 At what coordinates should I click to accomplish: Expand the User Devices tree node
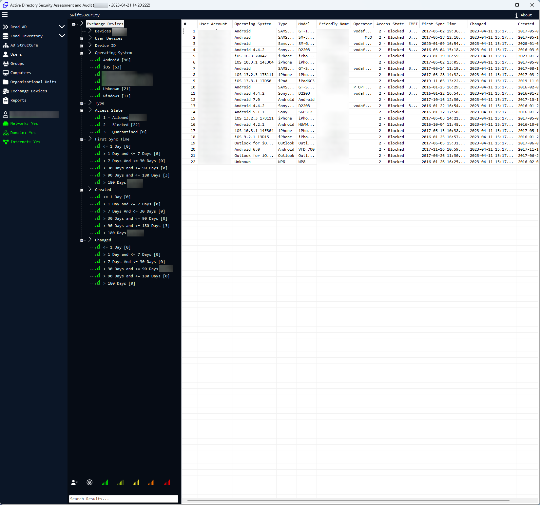point(82,39)
